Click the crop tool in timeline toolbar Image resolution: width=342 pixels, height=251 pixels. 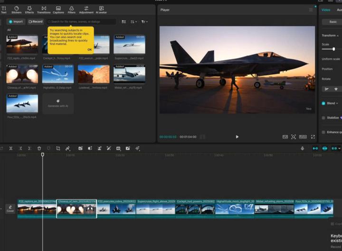[58, 149]
